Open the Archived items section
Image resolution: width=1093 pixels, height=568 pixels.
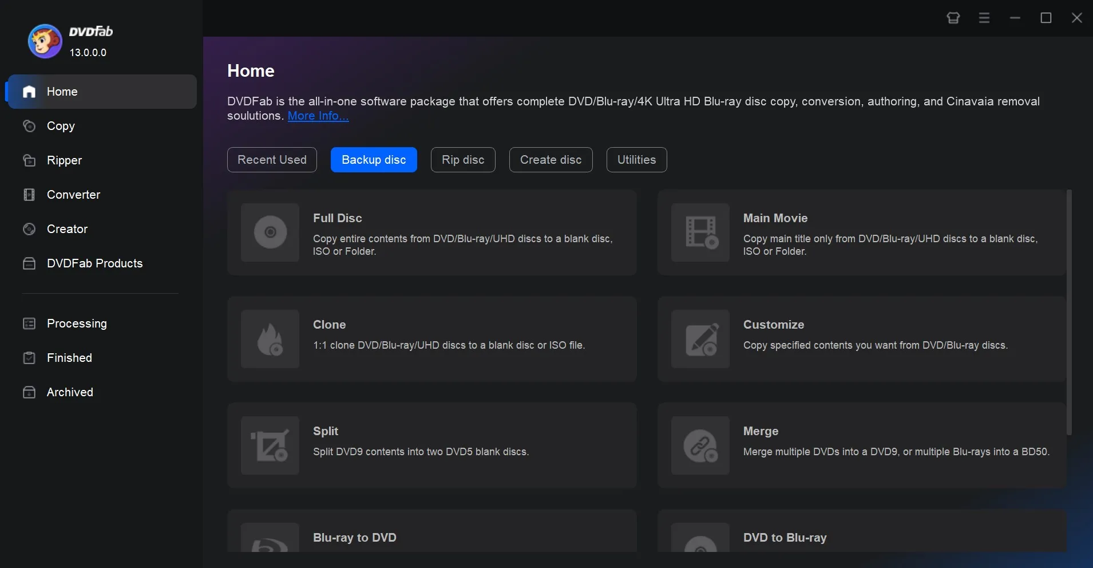[70, 392]
